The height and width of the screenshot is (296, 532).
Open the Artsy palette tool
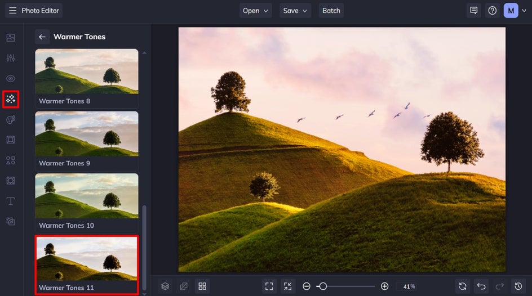[x=11, y=119]
